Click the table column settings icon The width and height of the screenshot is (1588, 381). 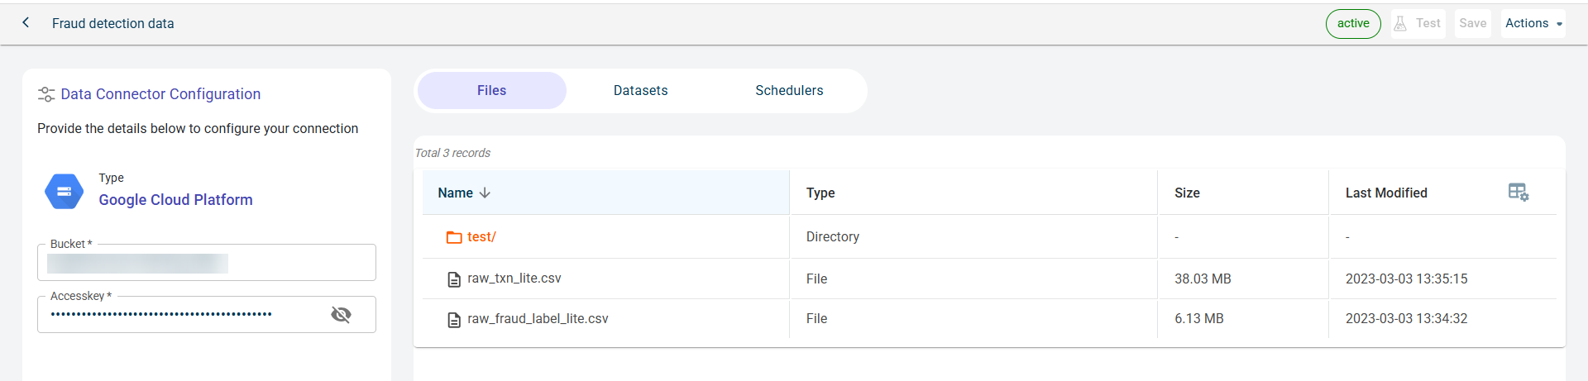1518,193
